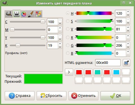Switch to the GIMP color selector tab
Screen dimensions: 135x105
point(9,14)
